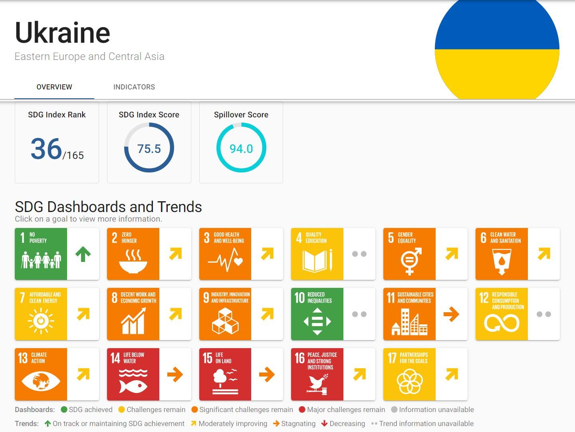Click the SDG Index Score gauge

point(149,148)
